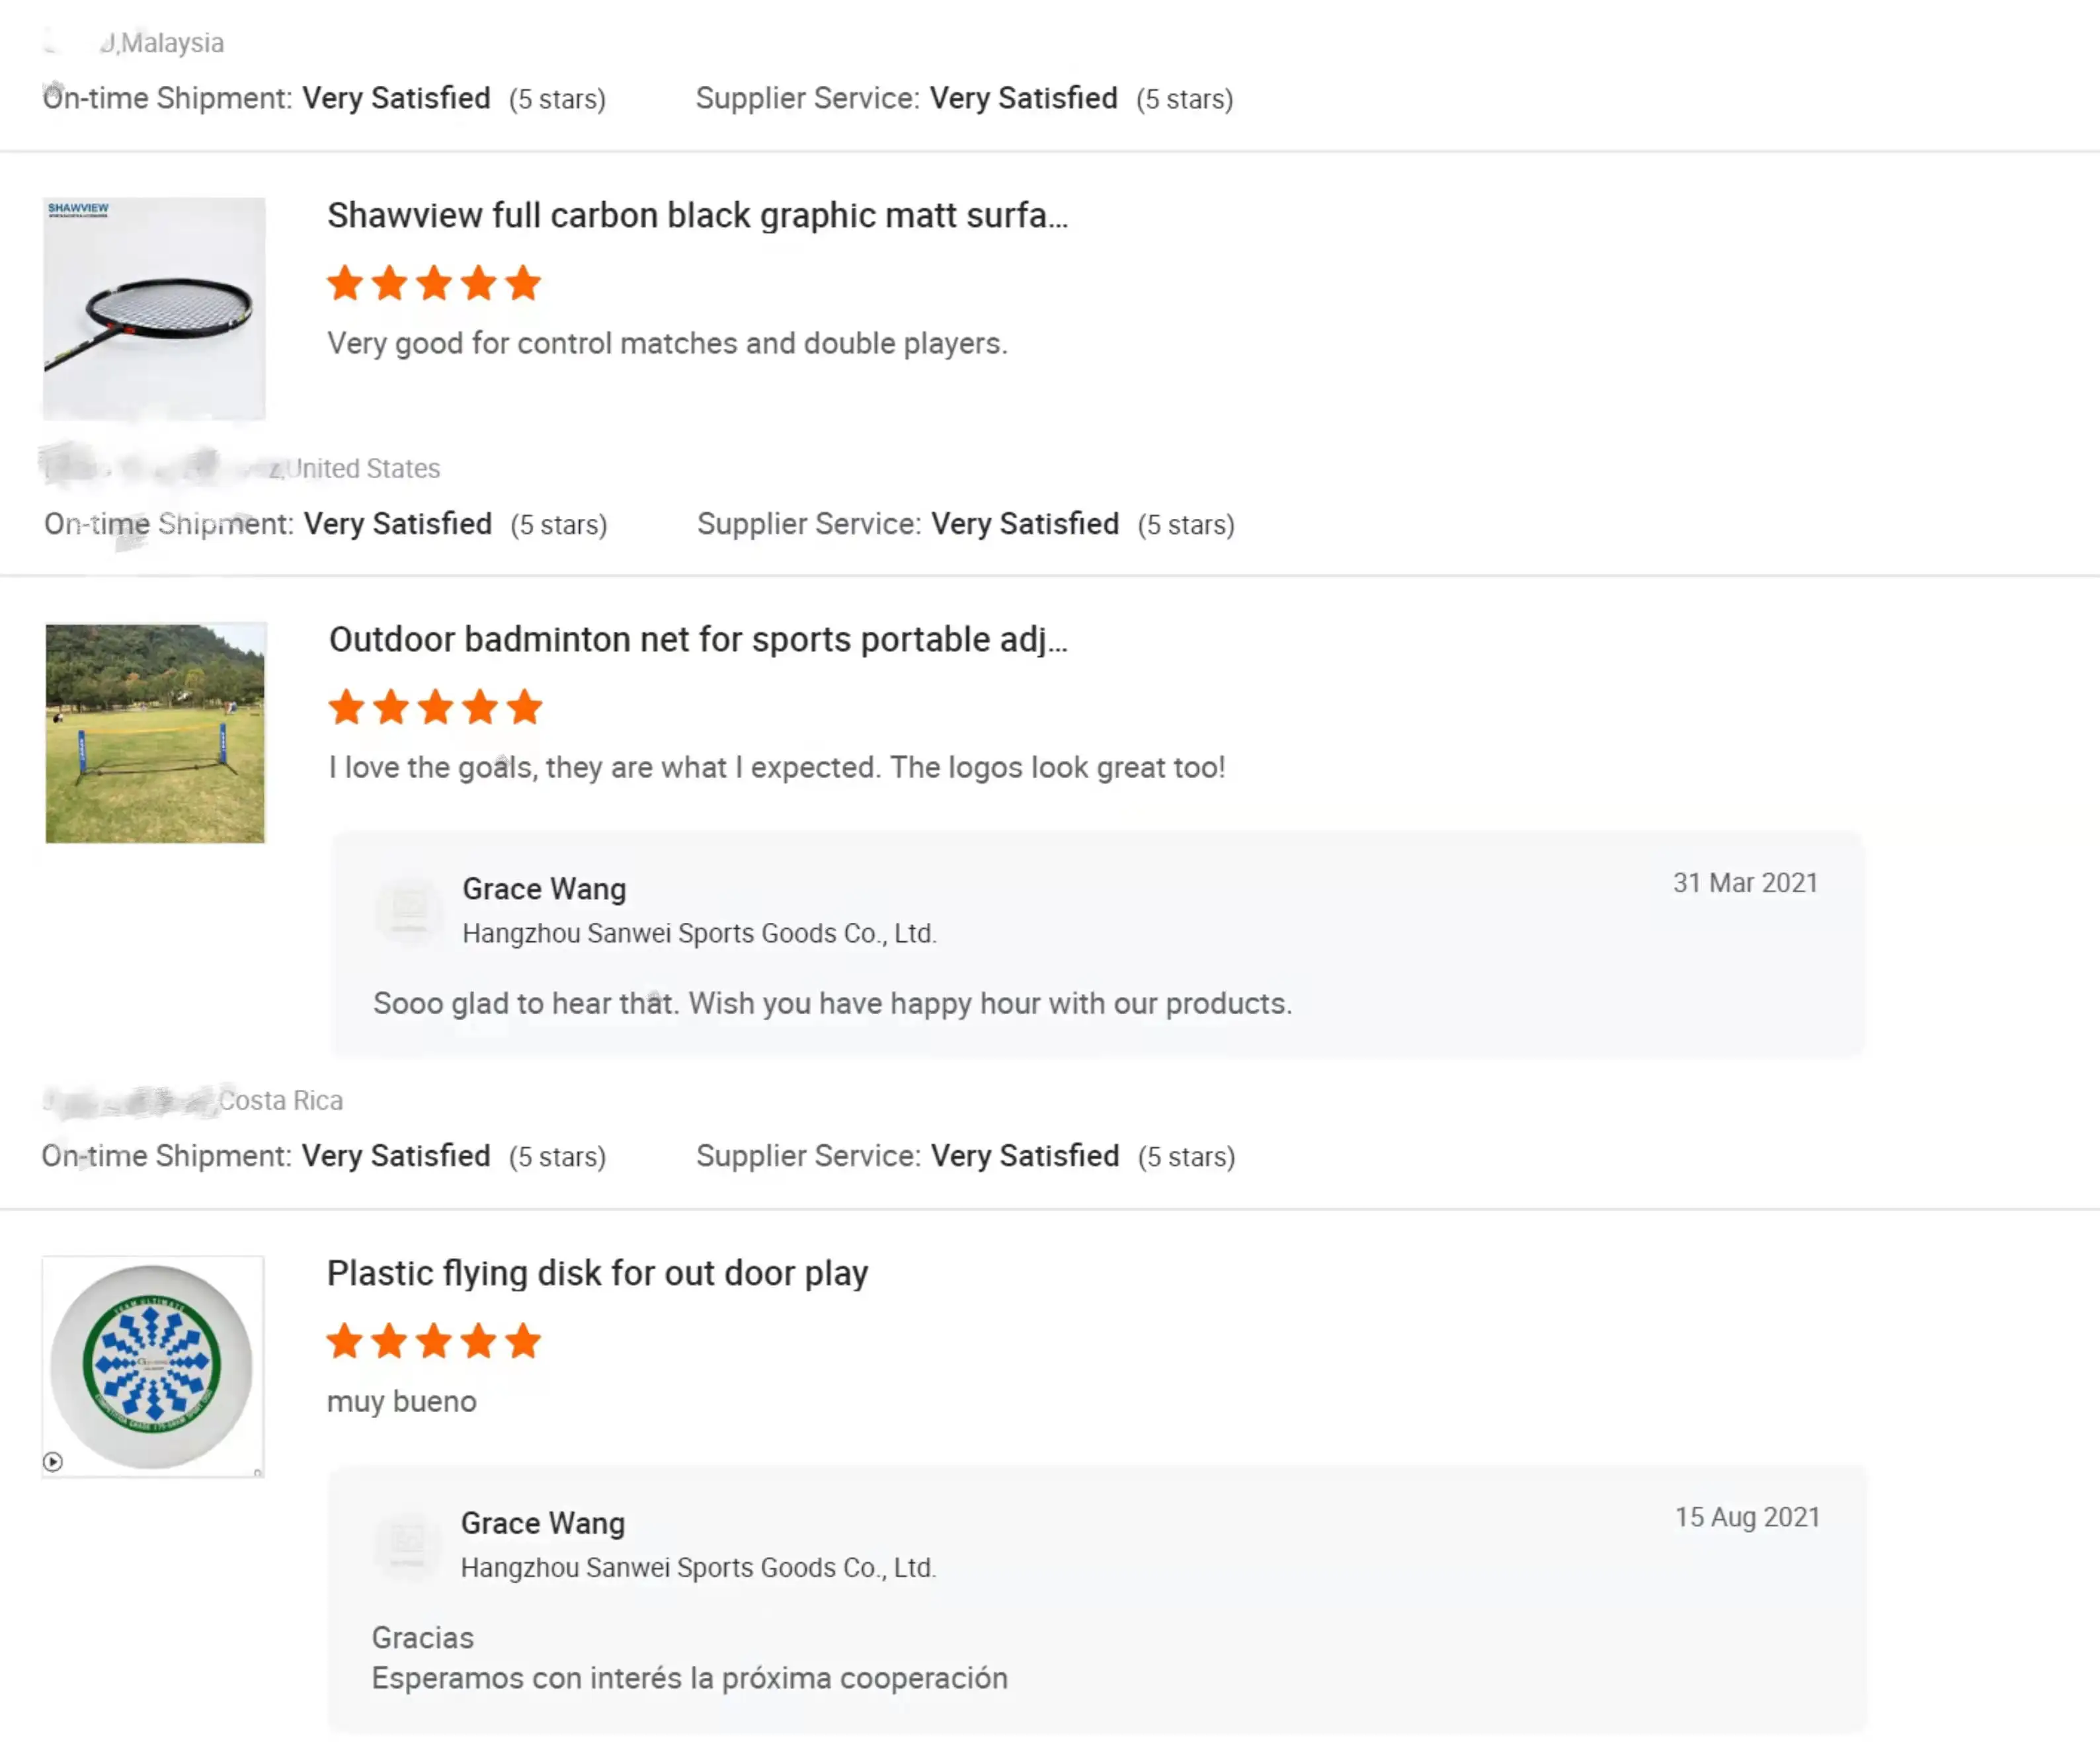Click star rating under Shawview racket title
Viewport: 2100px width, 1742px height.
(x=434, y=284)
